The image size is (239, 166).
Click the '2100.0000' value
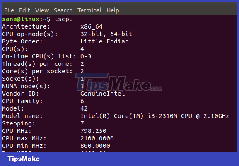tap(97, 138)
